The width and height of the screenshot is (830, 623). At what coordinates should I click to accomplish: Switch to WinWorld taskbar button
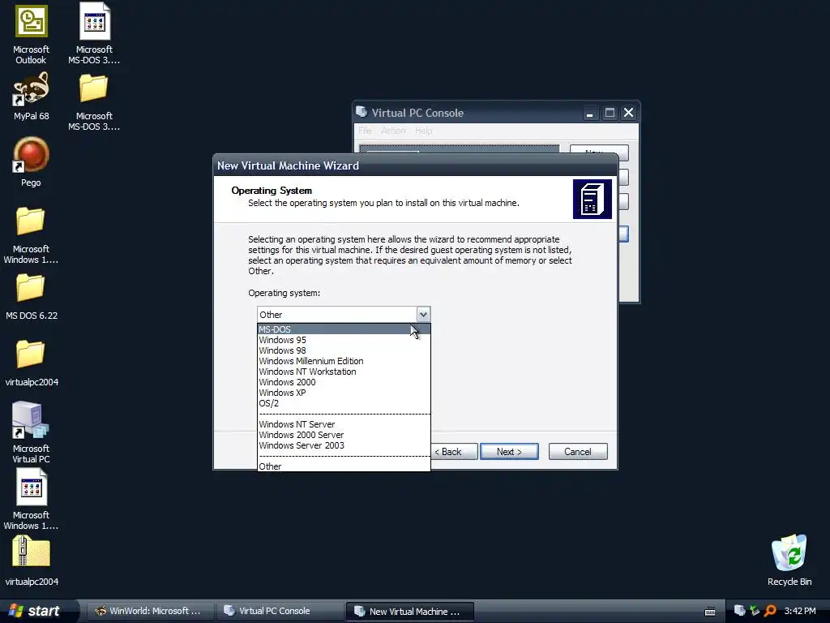pyautogui.click(x=150, y=611)
